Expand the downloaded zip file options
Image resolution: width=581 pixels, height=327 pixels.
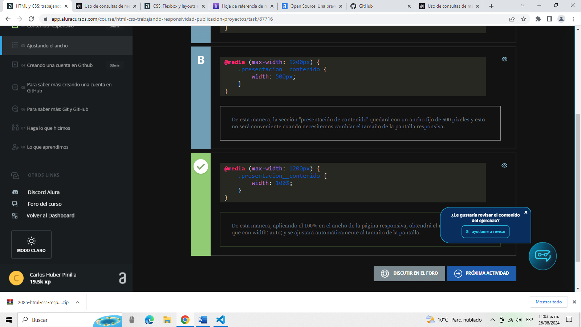coord(78,302)
